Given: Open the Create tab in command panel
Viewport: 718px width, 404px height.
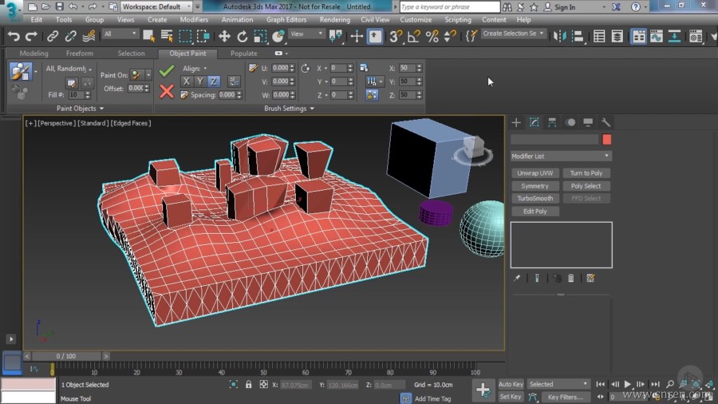Looking at the screenshot, I should coord(516,122).
